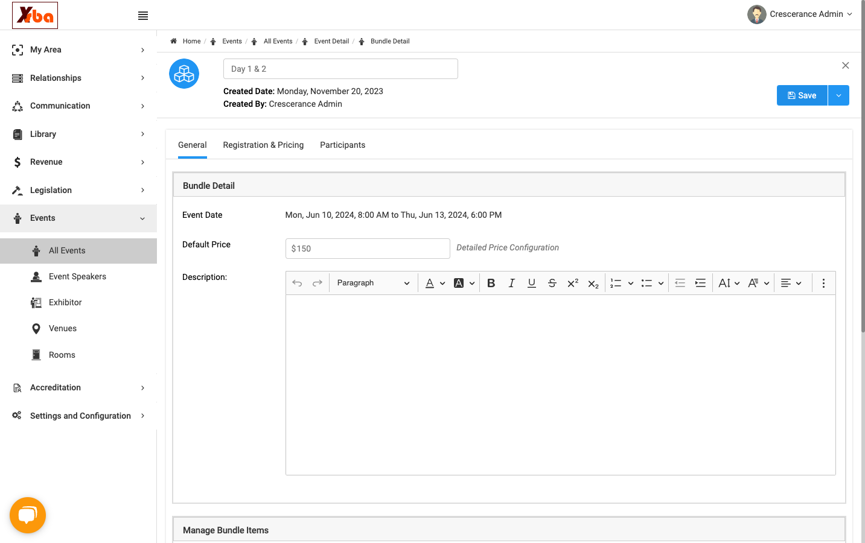Apply Strikethrough formatting in description editor
865x543 pixels.
(x=552, y=283)
